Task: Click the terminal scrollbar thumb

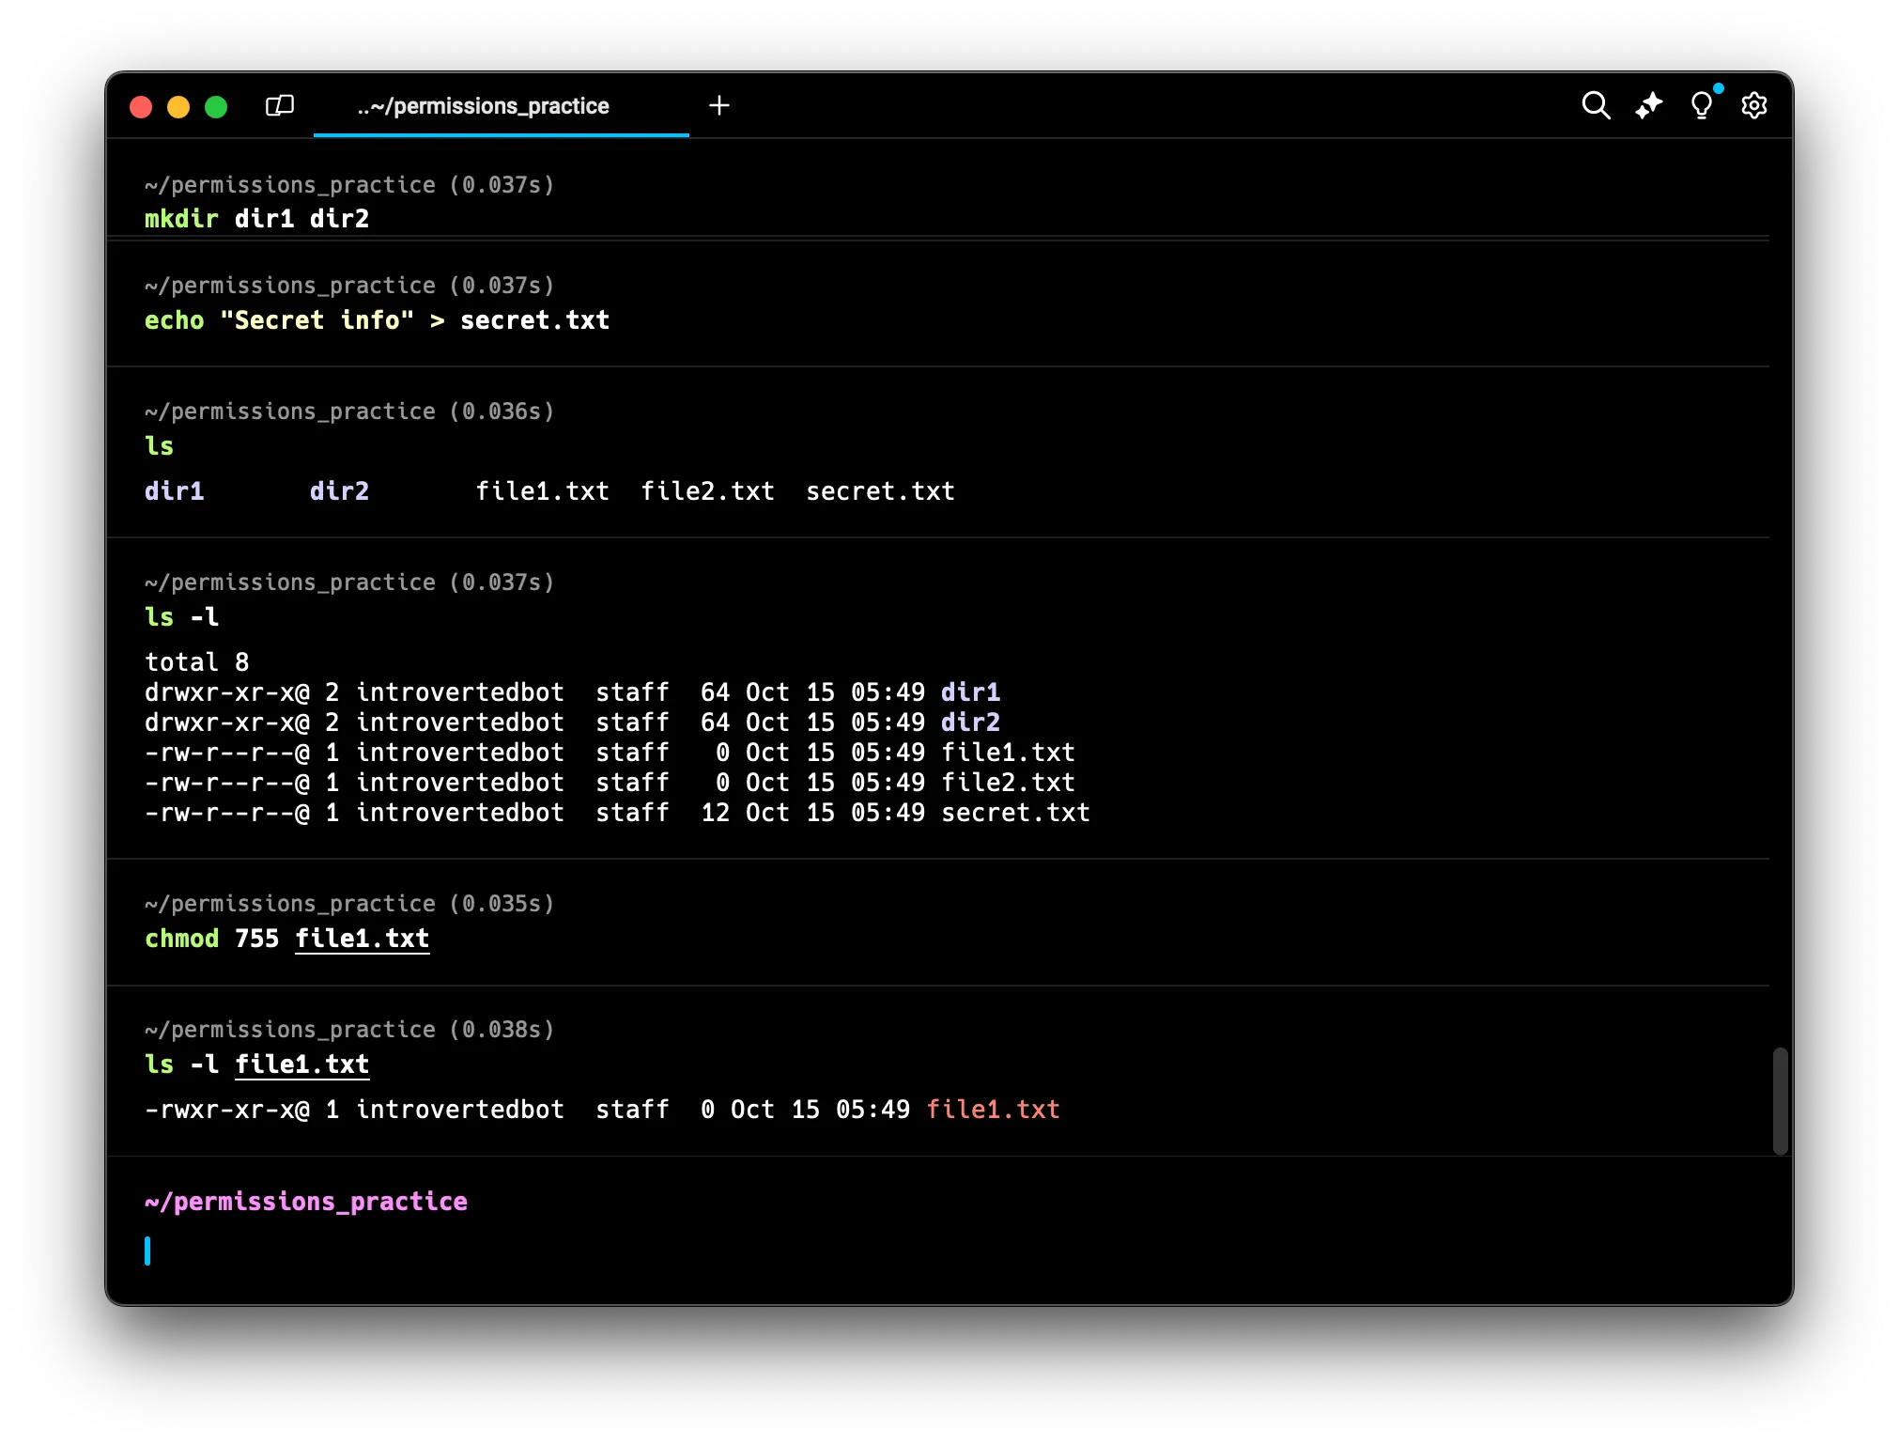Action: pos(1780,1100)
